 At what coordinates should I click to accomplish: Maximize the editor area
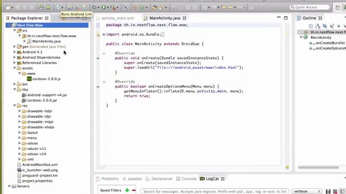pyautogui.click(x=286, y=18)
